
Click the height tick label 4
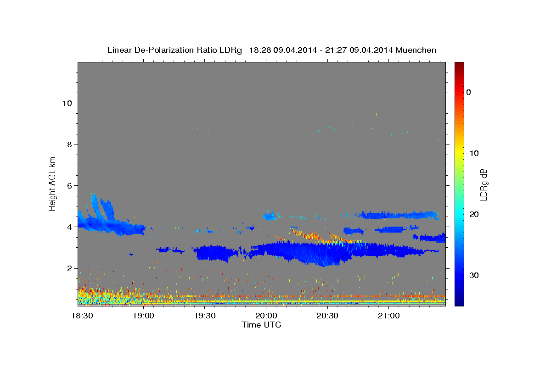(x=69, y=227)
